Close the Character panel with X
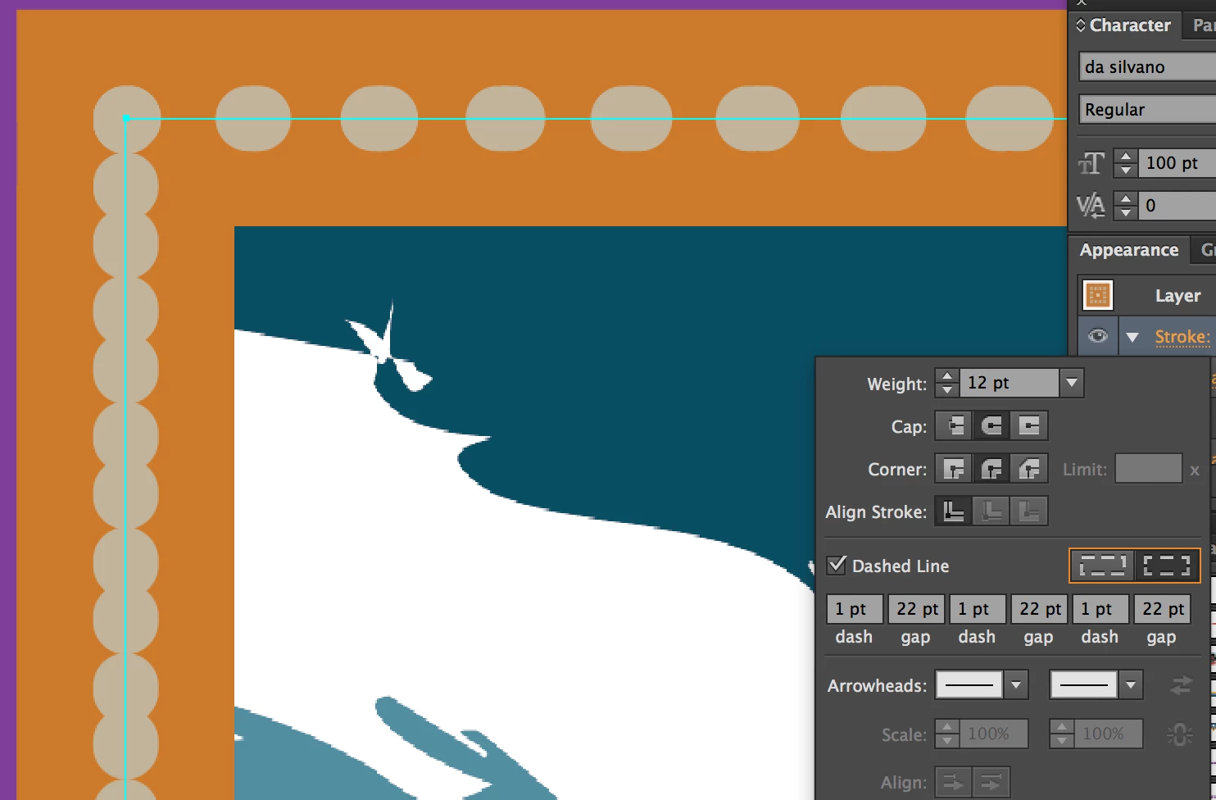Viewport: 1216px width, 800px height. (x=1082, y=3)
